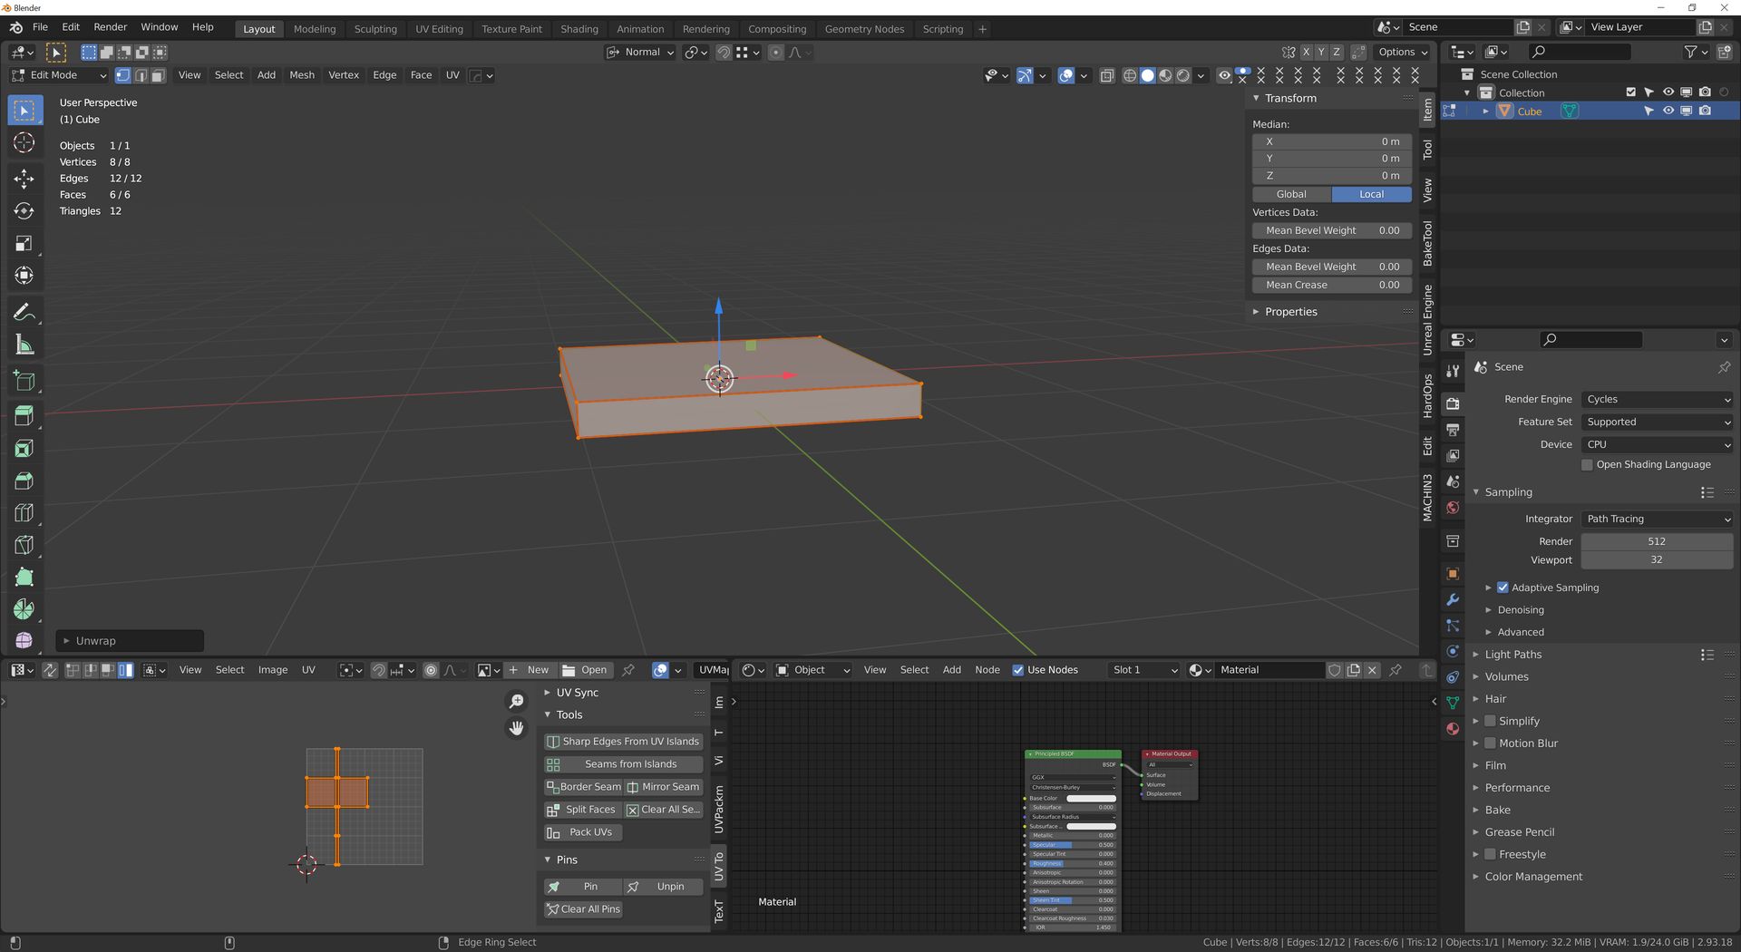Open the Feature Set dropdown
1741x952 pixels.
coord(1658,423)
